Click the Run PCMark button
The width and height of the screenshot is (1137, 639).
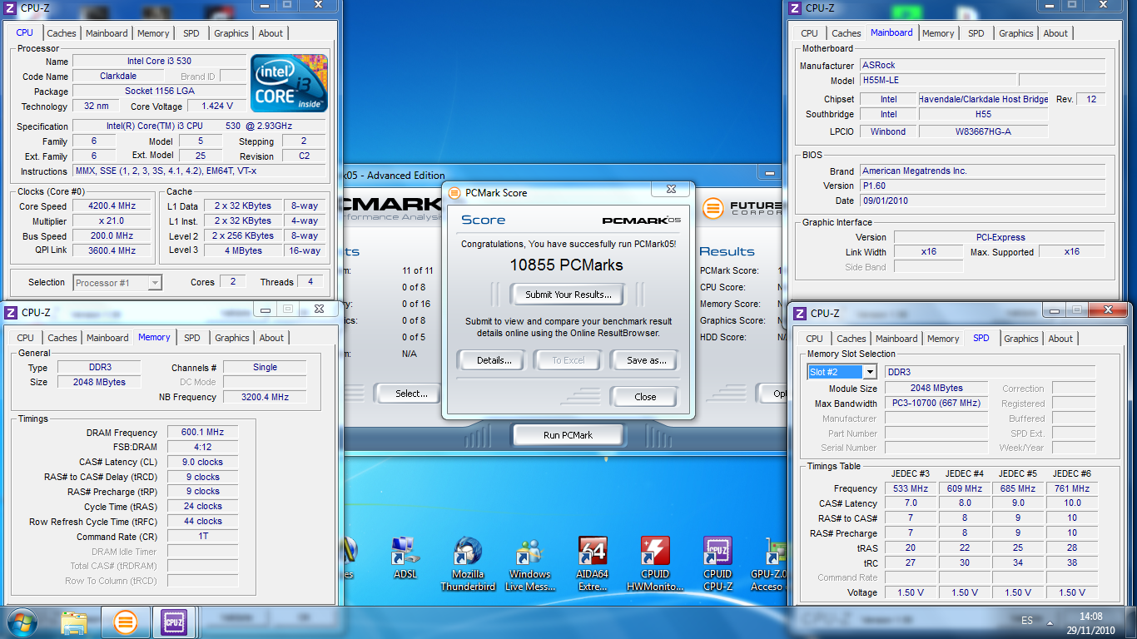pyautogui.click(x=568, y=435)
